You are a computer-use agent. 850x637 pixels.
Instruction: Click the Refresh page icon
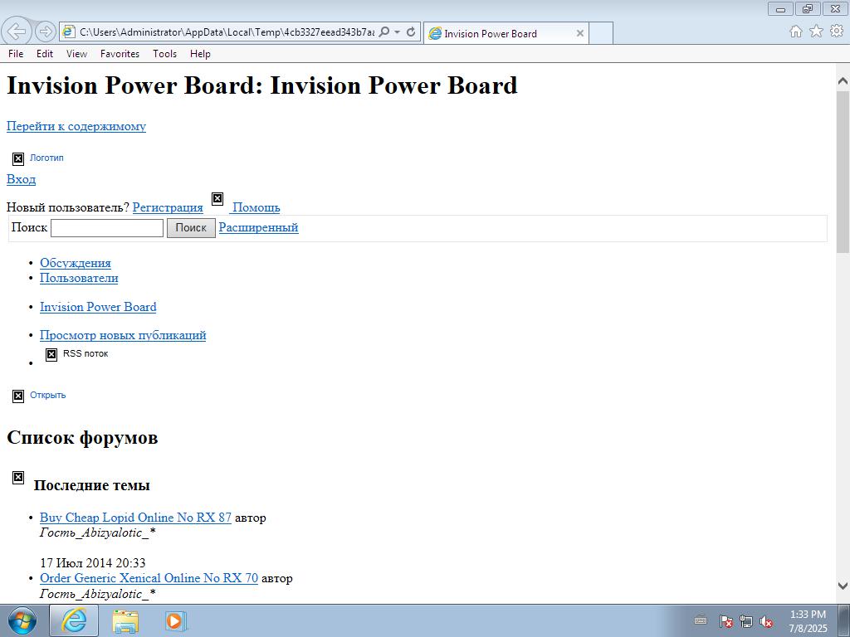tap(411, 32)
